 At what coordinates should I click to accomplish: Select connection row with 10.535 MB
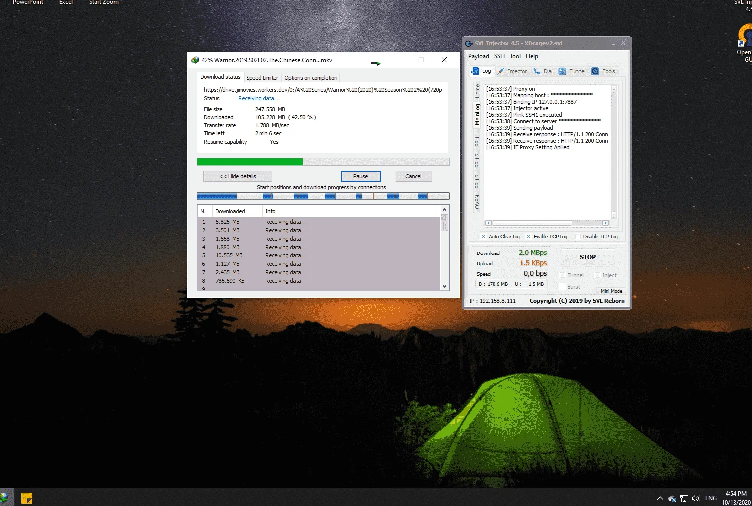click(319, 255)
